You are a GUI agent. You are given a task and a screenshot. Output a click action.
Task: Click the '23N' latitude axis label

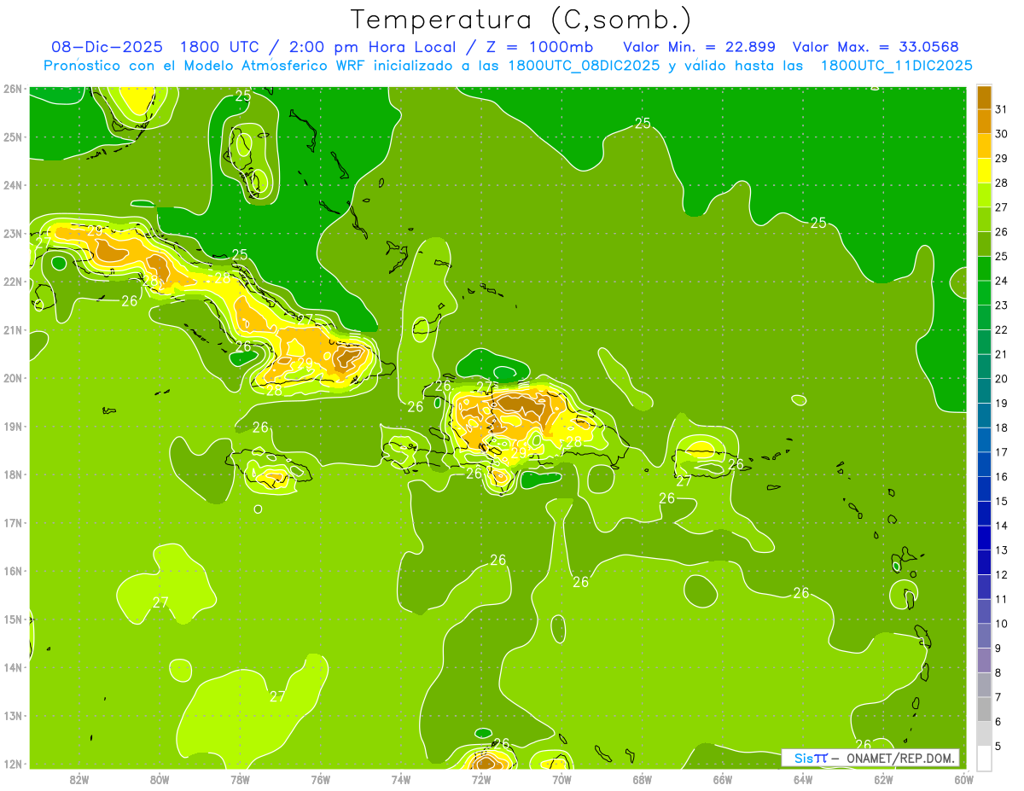tap(13, 234)
